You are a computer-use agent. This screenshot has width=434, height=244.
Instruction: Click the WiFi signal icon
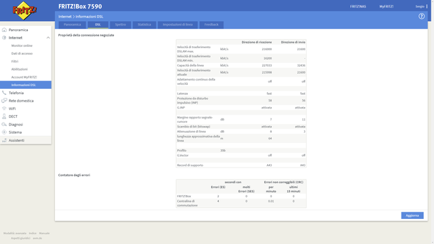pos(4,108)
